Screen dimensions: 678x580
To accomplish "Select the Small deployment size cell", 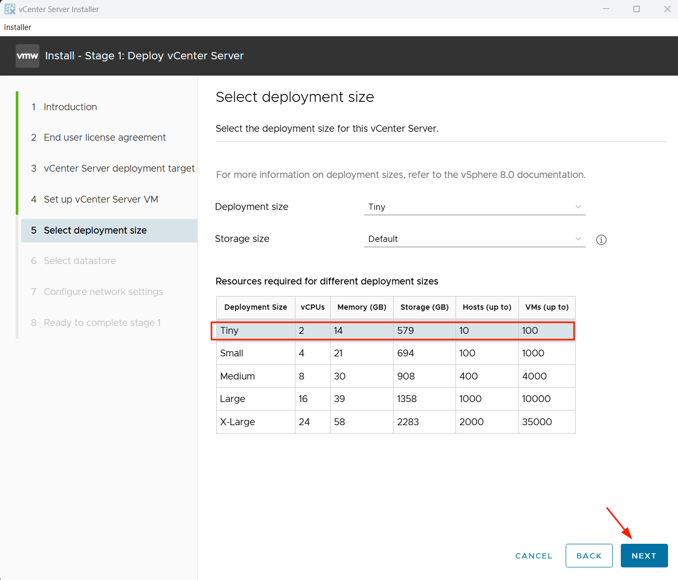I will click(x=256, y=353).
